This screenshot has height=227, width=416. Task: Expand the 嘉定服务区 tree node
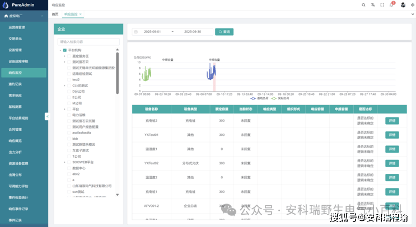click(x=64, y=56)
